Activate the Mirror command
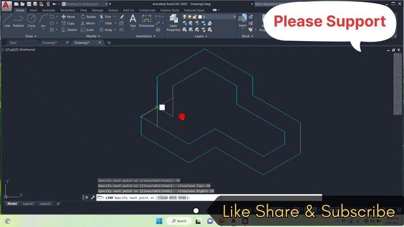Screen dimensions: 404x227 (x=88, y=23)
